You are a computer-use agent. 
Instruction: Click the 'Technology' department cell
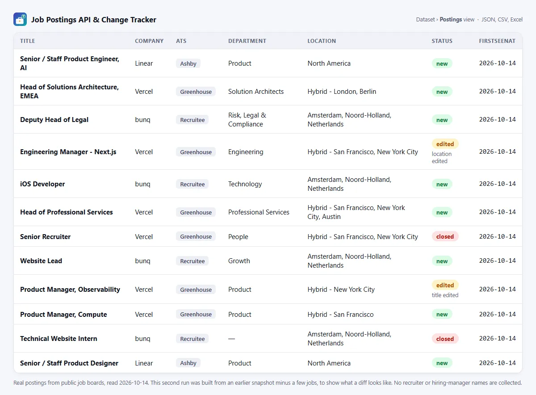coord(245,184)
